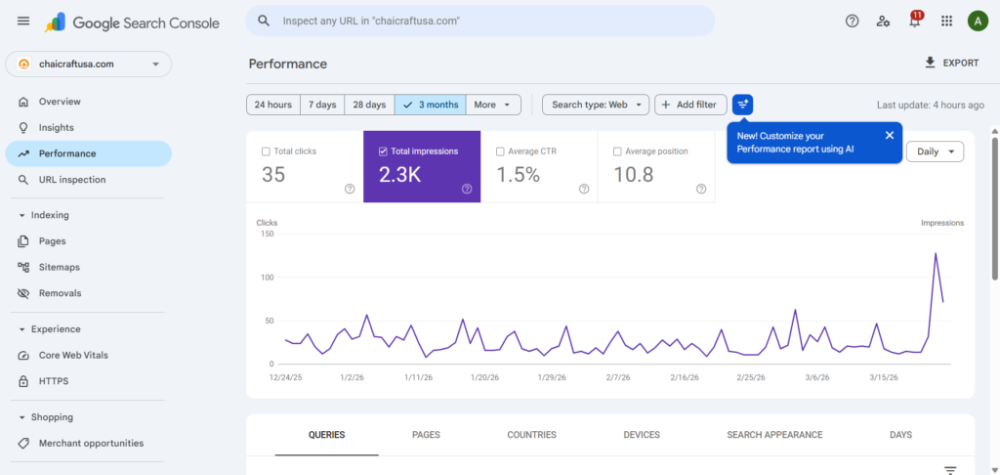
Task: Open the users and settings icon
Action: pos(883,22)
